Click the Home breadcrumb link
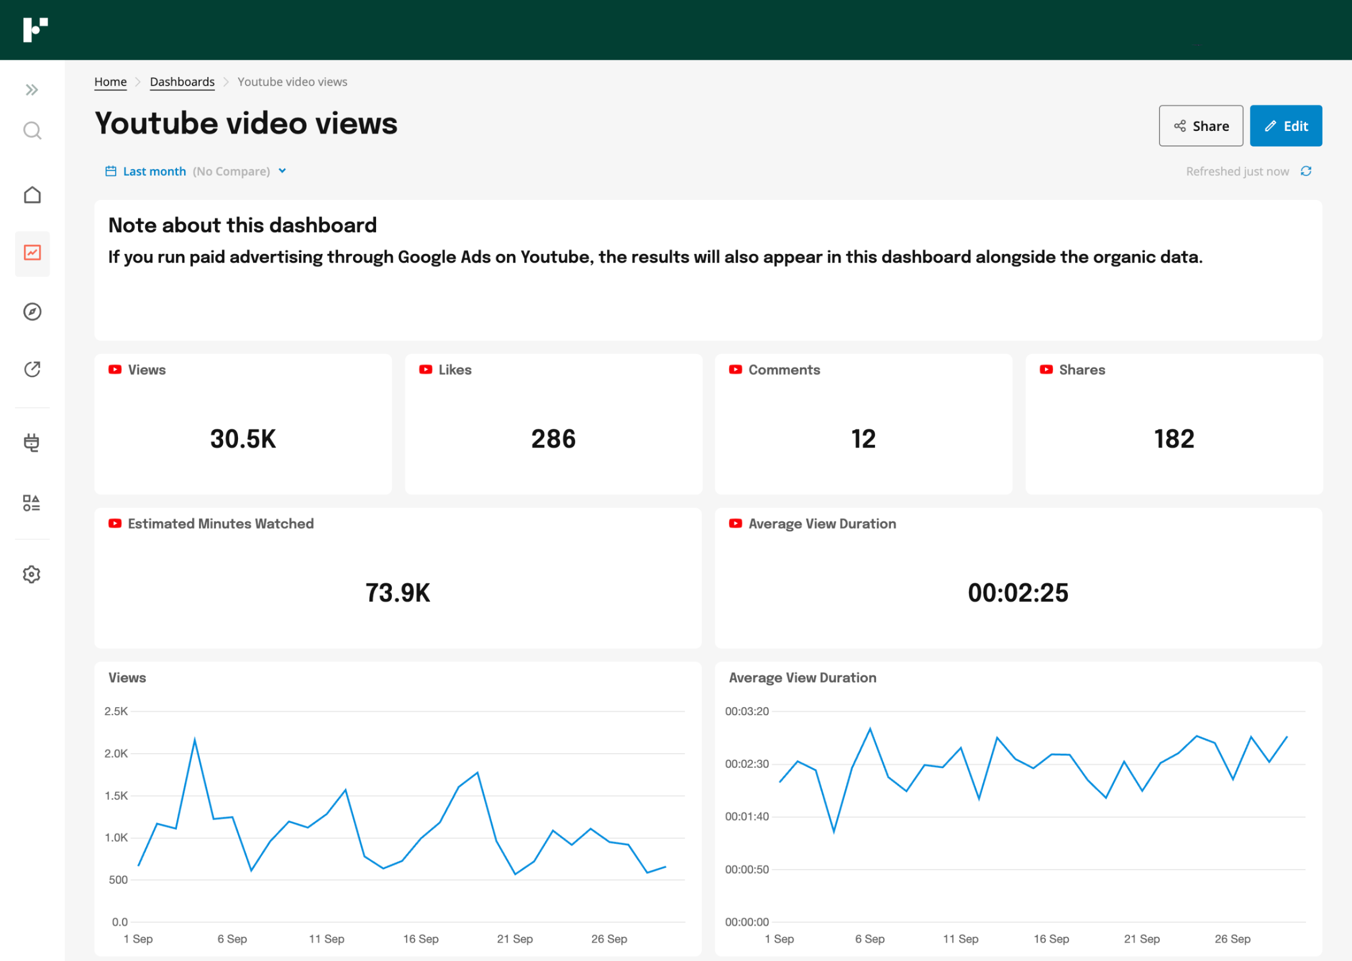1352x961 pixels. (111, 82)
